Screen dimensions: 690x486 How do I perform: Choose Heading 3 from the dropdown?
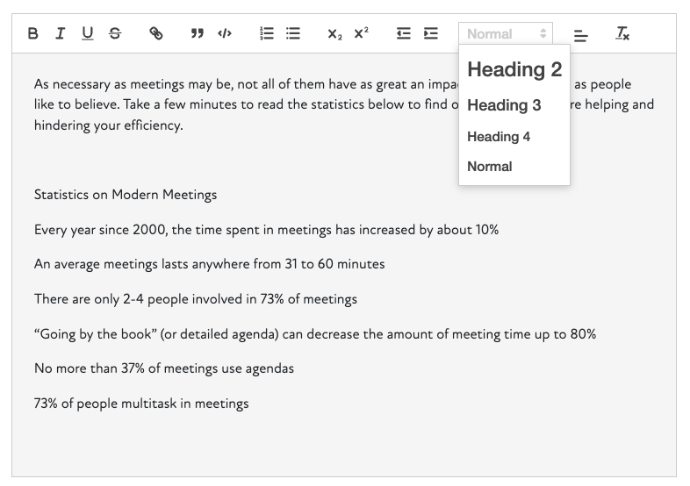click(504, 105)
